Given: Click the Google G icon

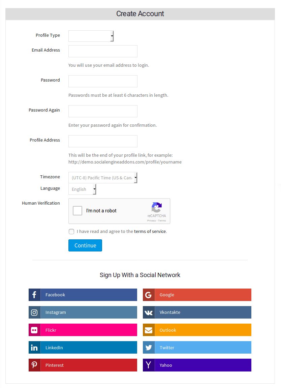Looking at the screenshot, I should 149,295.
